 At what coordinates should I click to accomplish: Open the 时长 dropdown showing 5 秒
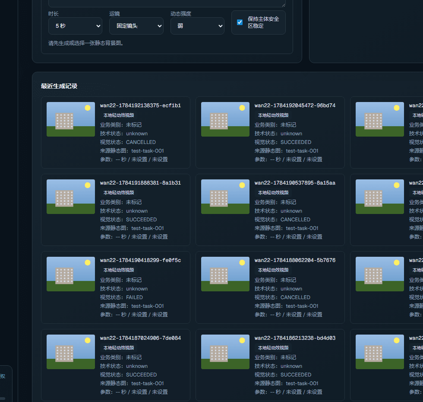click(x=75, y=26)
